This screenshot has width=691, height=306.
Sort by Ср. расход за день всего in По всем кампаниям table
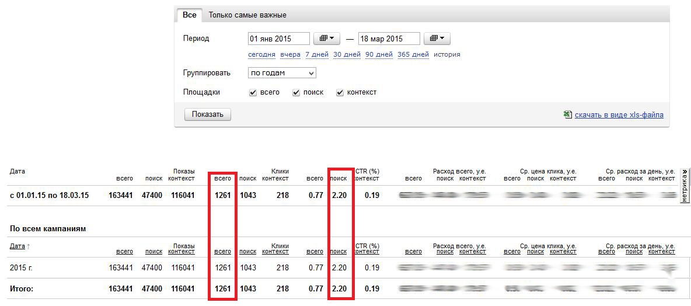click(606, 252)
